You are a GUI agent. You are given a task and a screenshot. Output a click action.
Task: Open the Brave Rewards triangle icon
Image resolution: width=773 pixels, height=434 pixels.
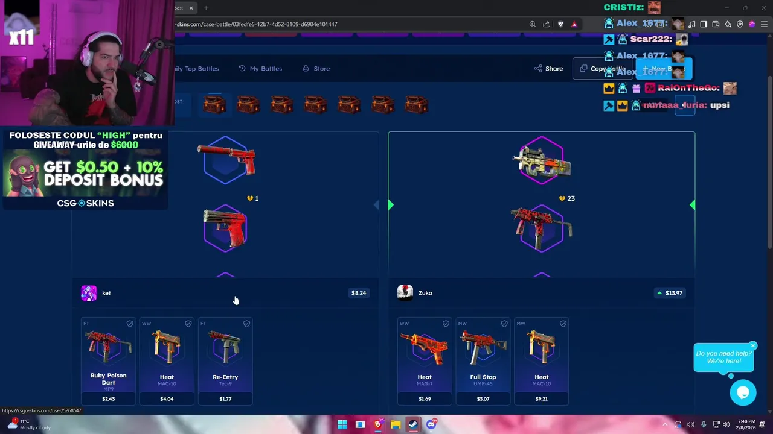[x=574, y=24]
